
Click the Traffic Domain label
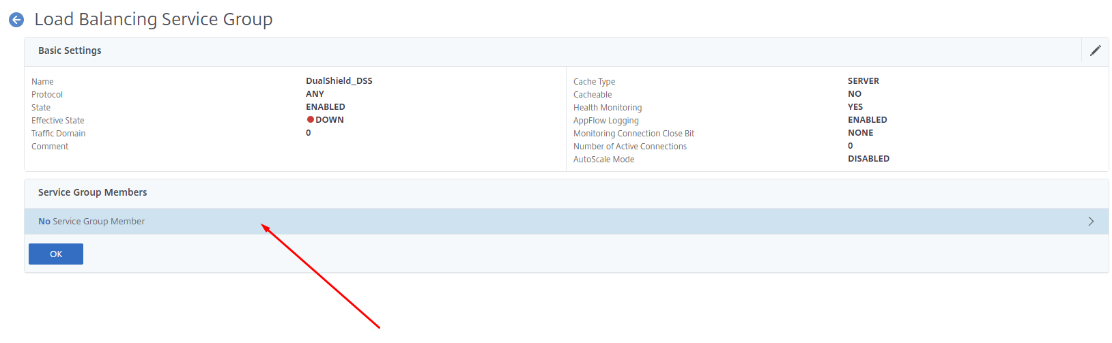point(59,134)
